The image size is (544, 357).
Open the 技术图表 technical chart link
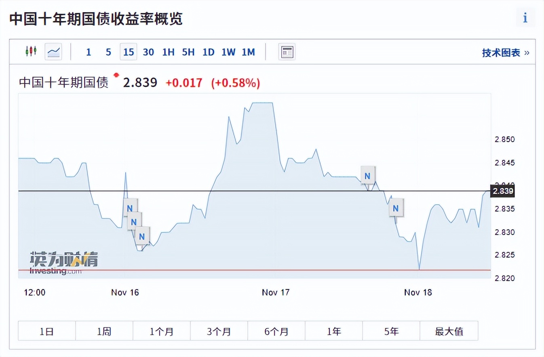[x=502, y=52]
